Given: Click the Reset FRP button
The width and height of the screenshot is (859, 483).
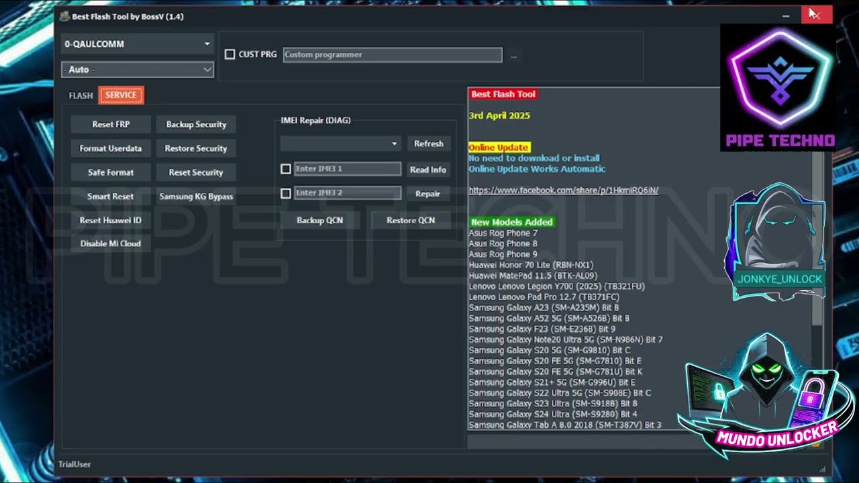Looking at the screenshot, I should point(111,124).
